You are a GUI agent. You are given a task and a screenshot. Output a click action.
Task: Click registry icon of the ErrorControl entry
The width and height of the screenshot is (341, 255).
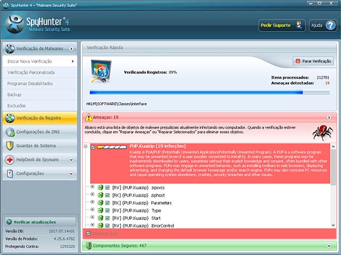tap(100, 225)
